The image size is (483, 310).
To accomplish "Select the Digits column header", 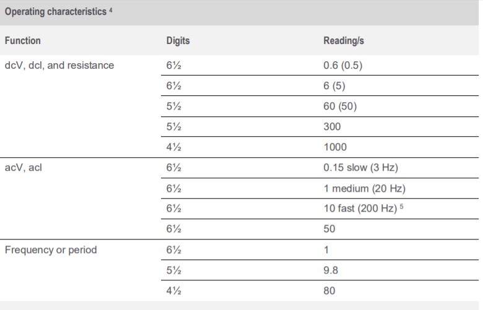I will point(178,41).
